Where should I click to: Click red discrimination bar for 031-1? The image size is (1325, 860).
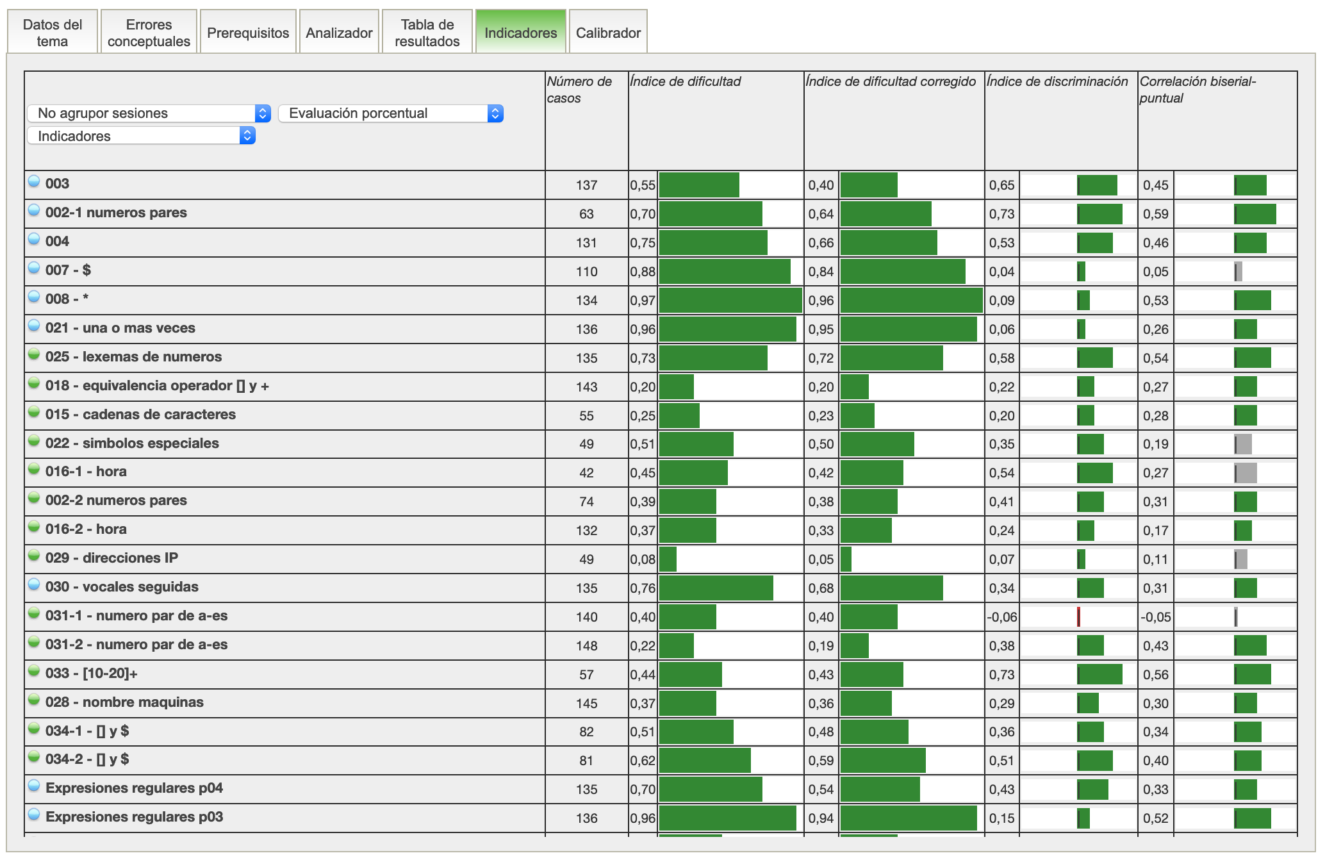click(1079, 617)
